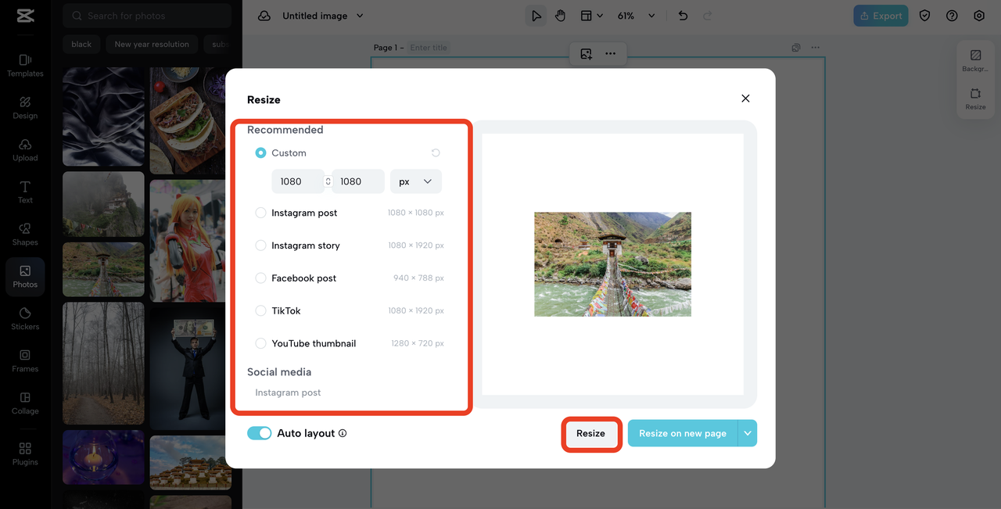Click the cloud save icon

[264, 16]
